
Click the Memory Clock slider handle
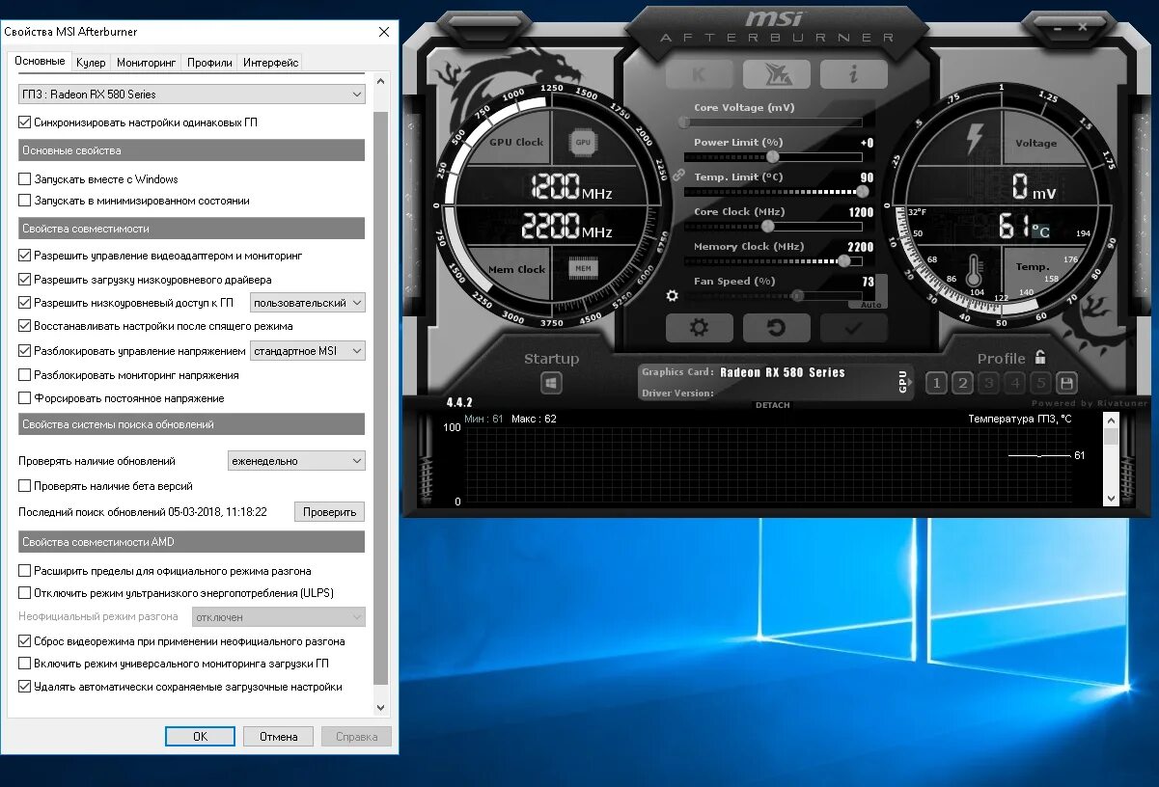click(x=844, y=261)
